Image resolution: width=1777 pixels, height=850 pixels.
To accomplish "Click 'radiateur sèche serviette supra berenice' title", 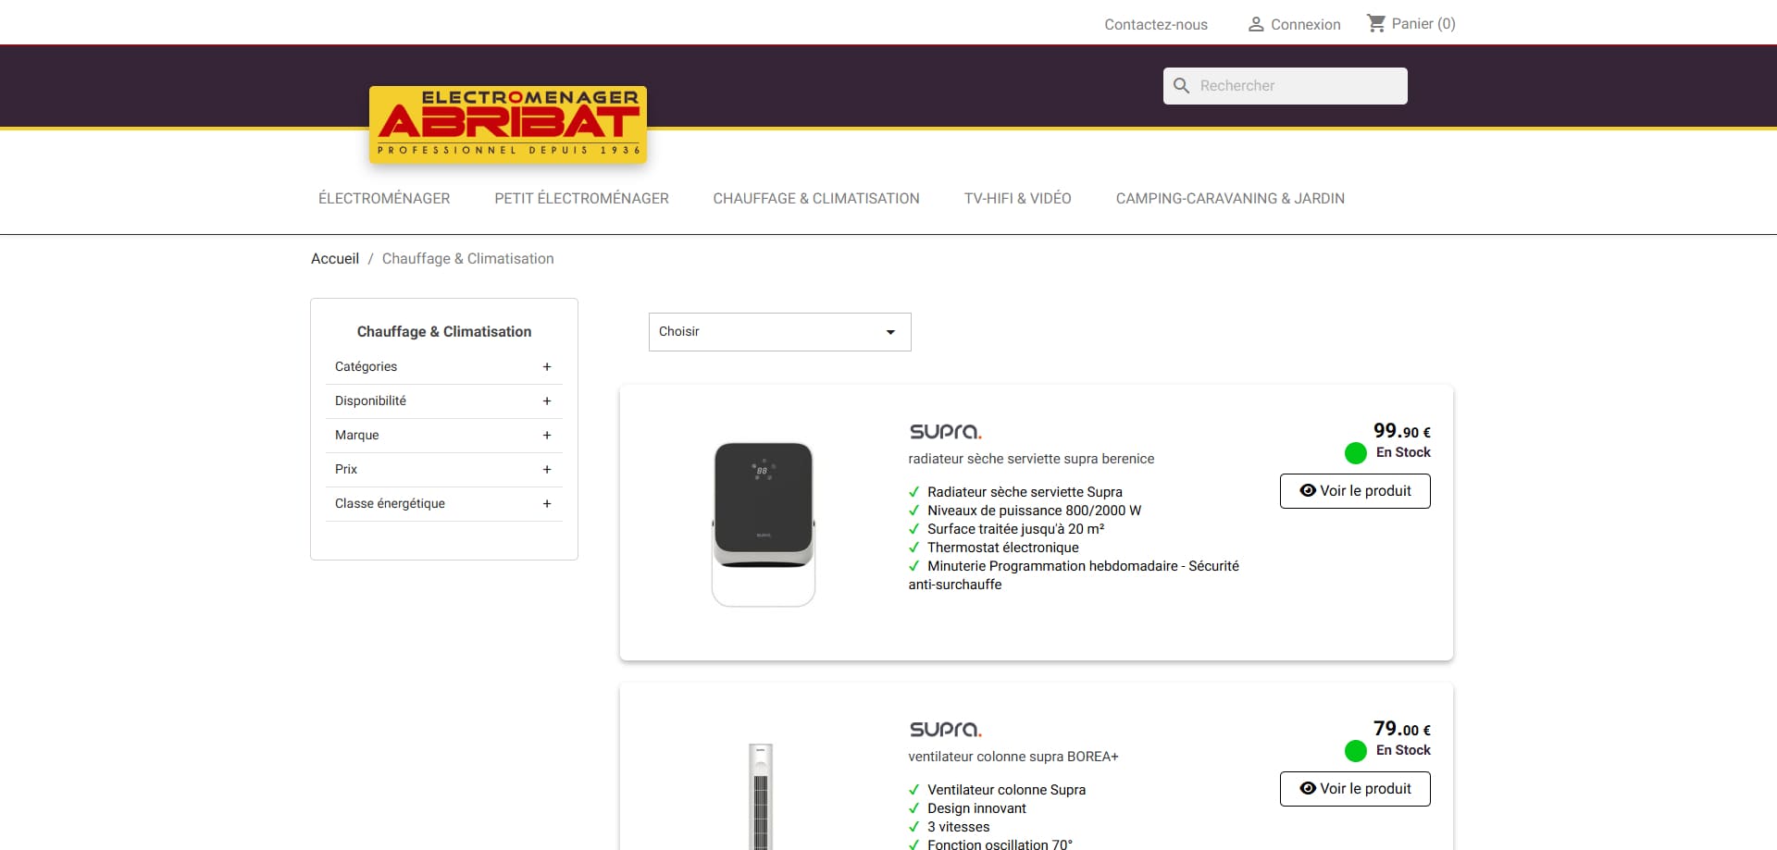I will [1031, 459].
